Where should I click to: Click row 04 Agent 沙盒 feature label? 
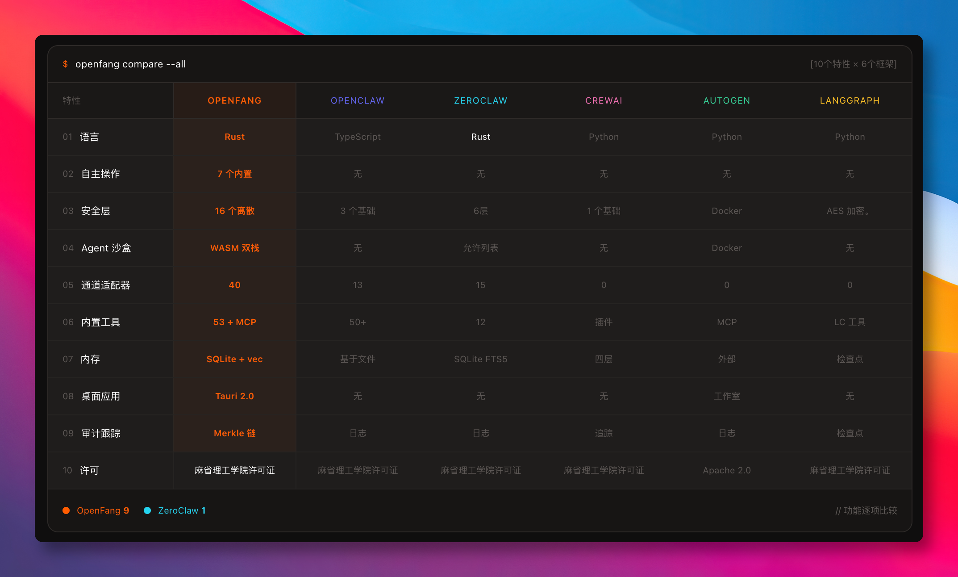point(106,248)
